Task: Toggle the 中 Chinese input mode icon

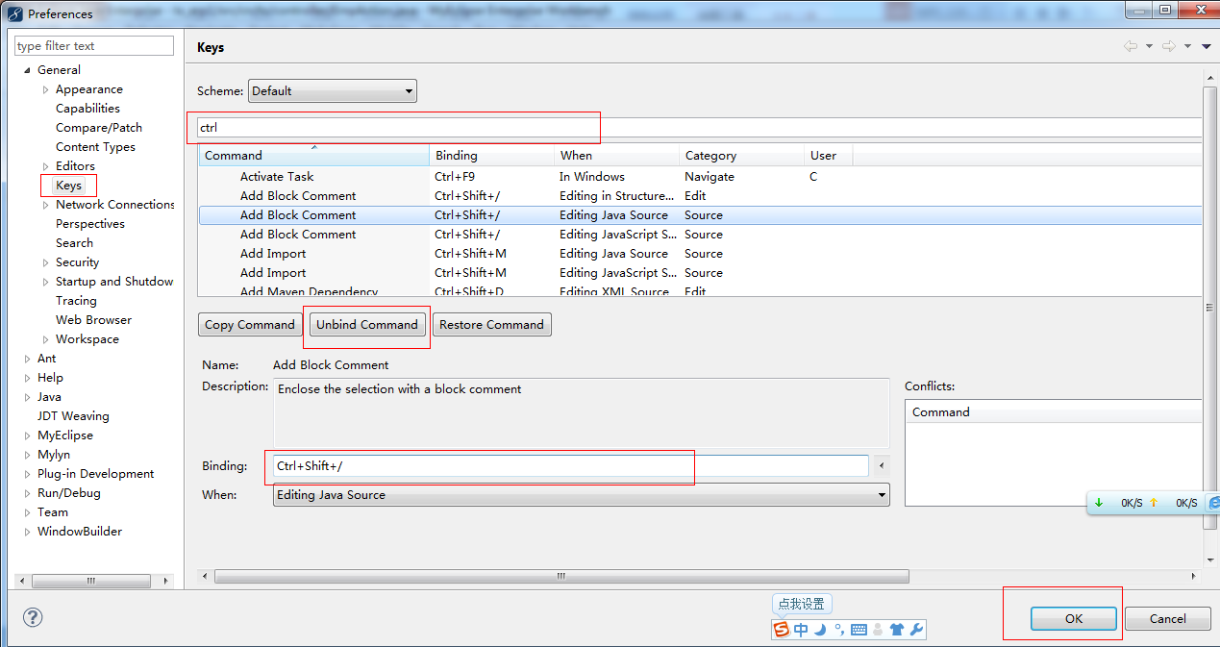Action: [x=801, y=630]
